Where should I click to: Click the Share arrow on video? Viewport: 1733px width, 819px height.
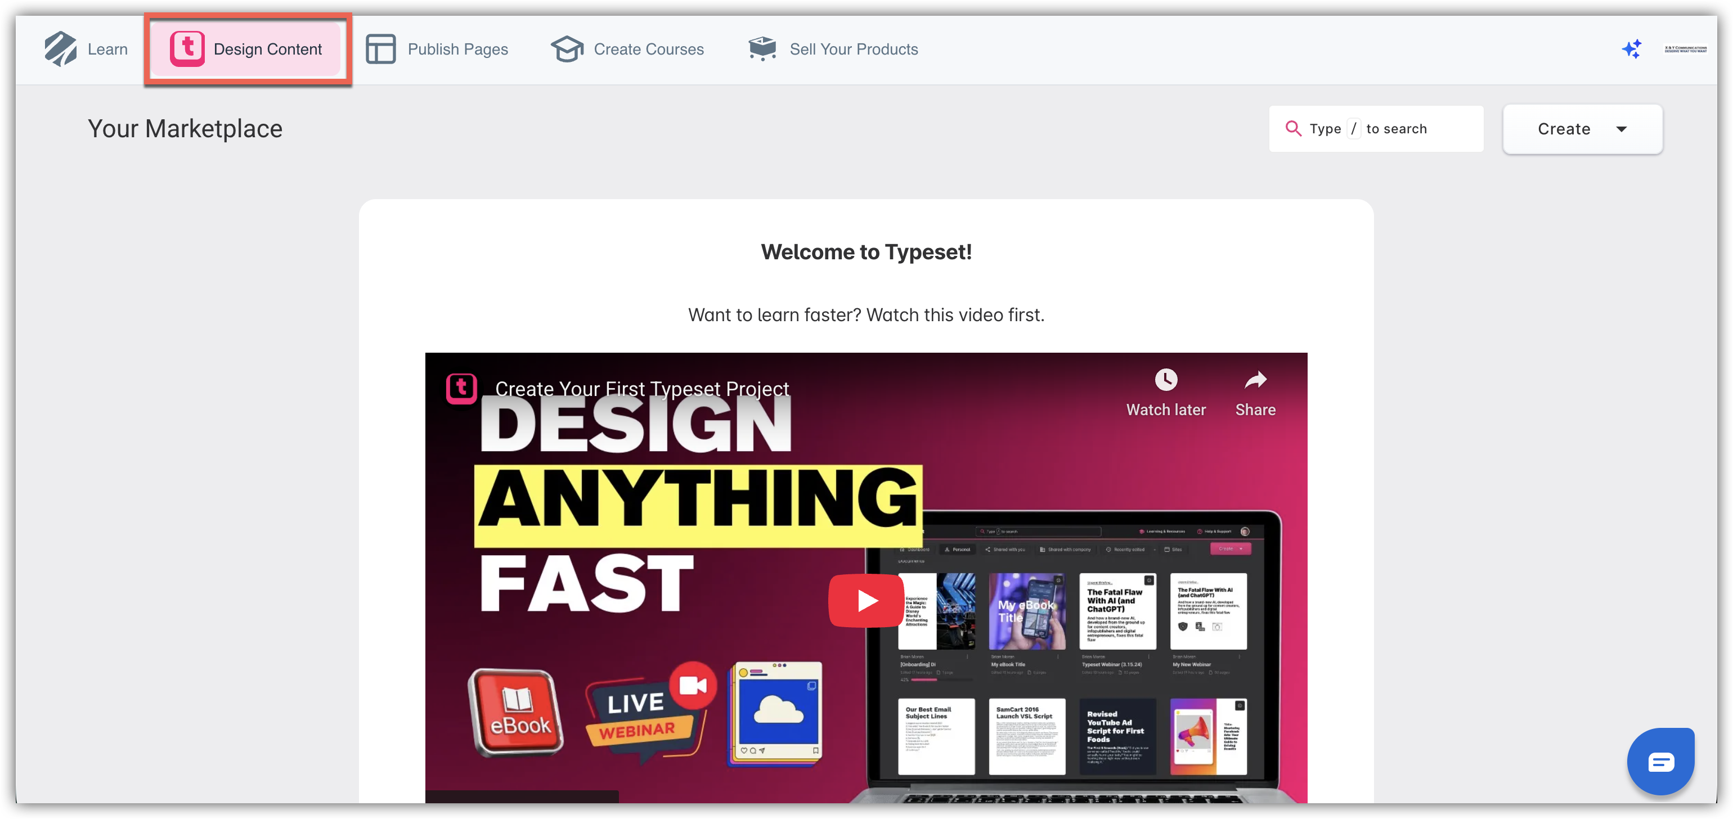(x=1255, y=381)
